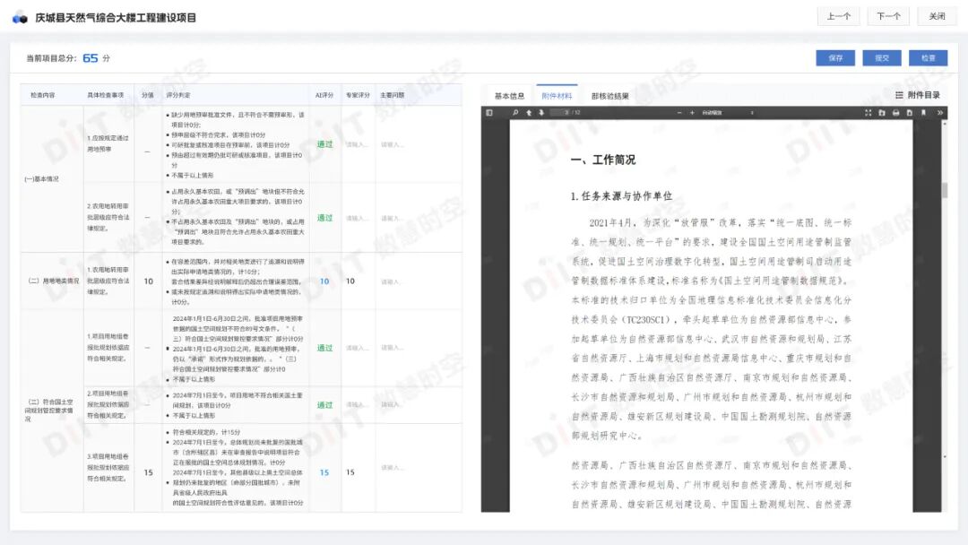Switch to the 基本信息 tab
Image resolution: width=968 pixels, height=545 pixels.
[x=509, y=96]
